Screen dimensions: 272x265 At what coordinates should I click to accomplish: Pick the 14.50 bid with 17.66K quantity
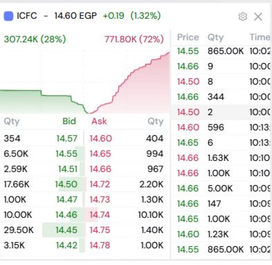[66, 184]
